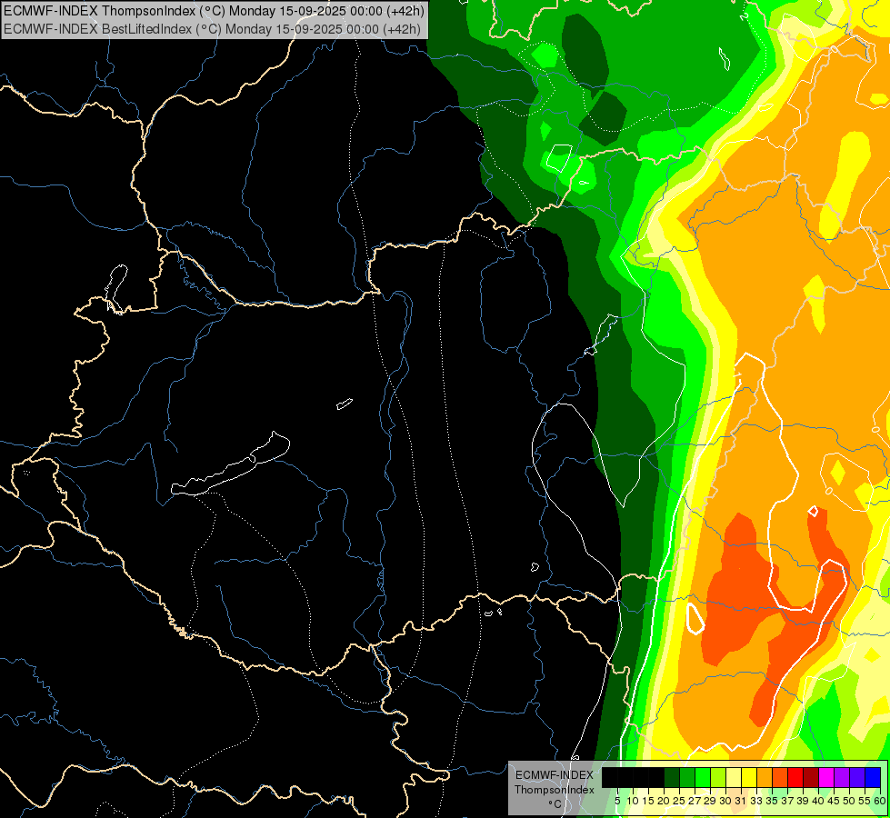Click the legend's 'ECMWF-INDEX' label
Viewport: 890px width, 818px height.
click(555, 775)
